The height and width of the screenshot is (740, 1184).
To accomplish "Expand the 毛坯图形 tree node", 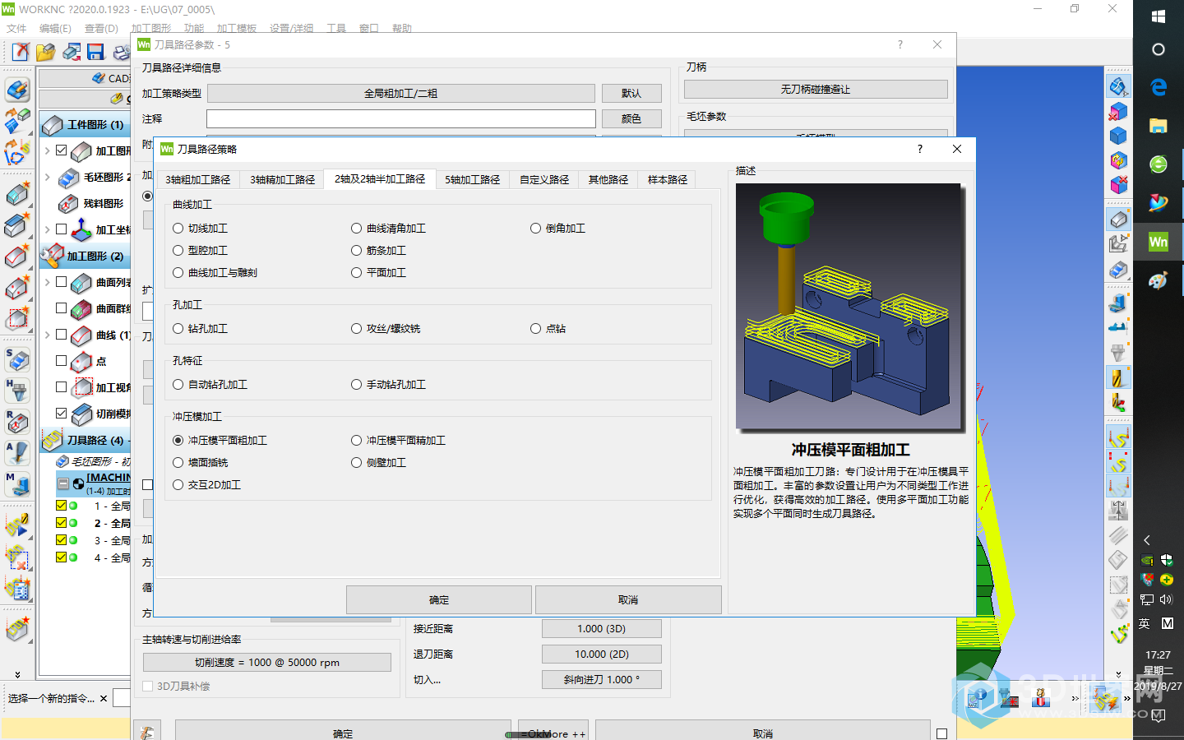I will tap(47, 177).
